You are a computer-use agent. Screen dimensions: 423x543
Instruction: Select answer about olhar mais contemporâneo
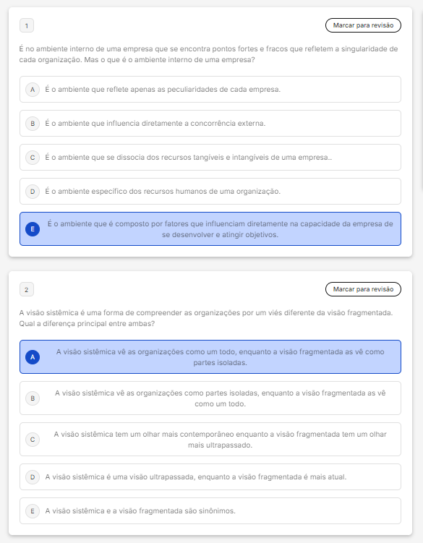tap(210, 439)
